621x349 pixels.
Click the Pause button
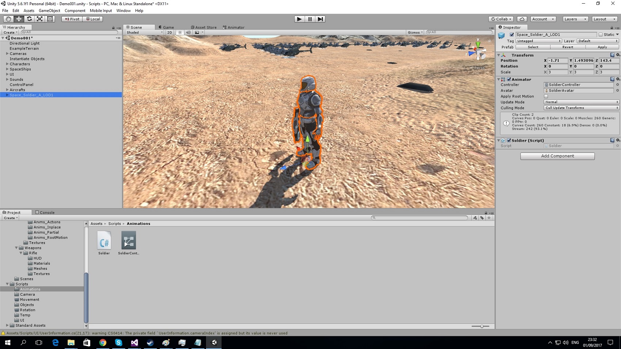click(x=310, y=19)
